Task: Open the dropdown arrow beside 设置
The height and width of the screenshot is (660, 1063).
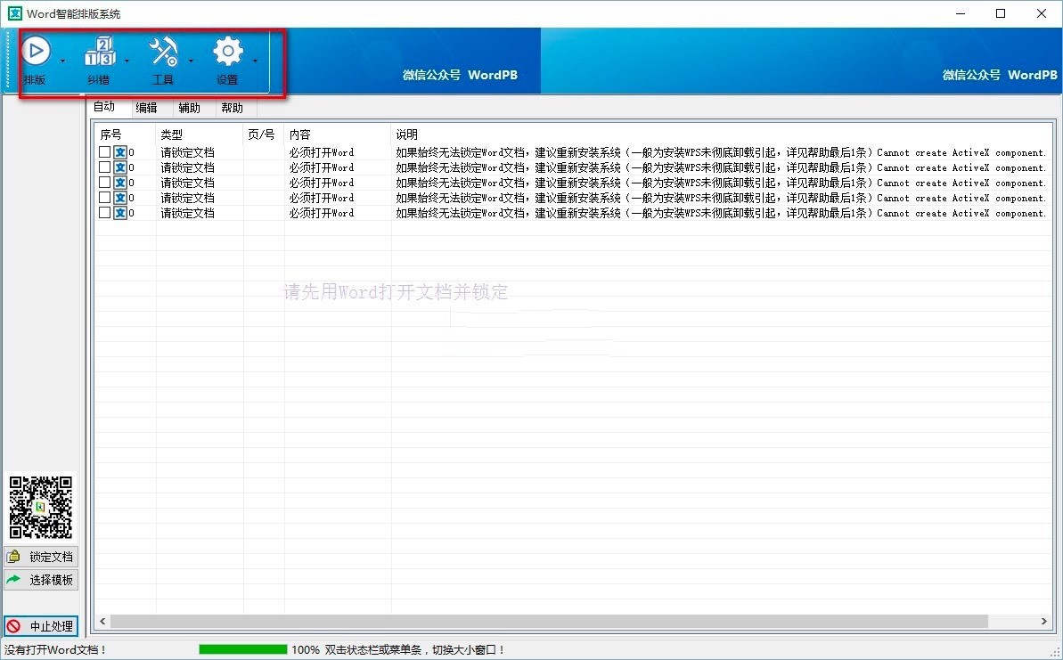Action: 255,61
